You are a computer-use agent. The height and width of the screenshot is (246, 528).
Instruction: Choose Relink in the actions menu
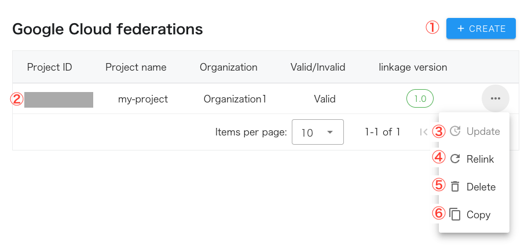[475, 159]
